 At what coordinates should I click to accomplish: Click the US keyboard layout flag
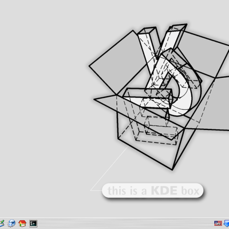[x=218, y=223]
